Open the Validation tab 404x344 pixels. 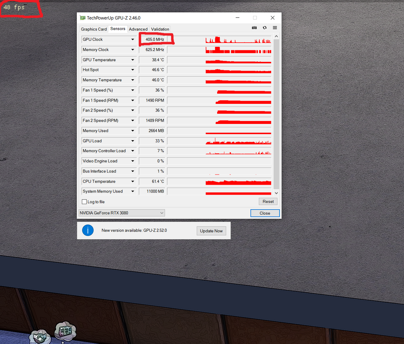(x=160, y=29)
